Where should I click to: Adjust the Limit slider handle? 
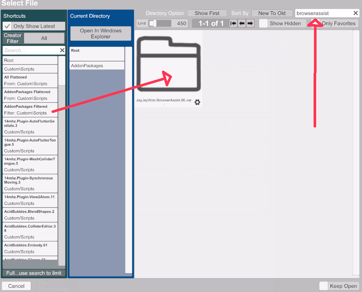(x=153, y=23)
